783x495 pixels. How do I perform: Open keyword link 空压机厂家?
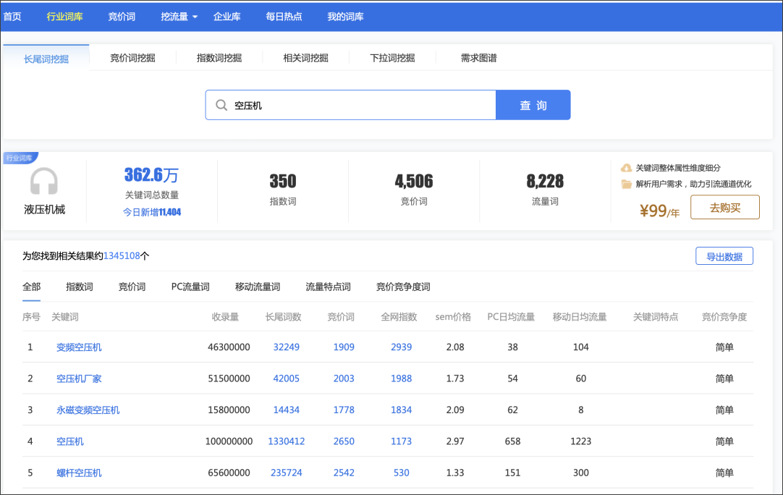(x=79, y=378)
